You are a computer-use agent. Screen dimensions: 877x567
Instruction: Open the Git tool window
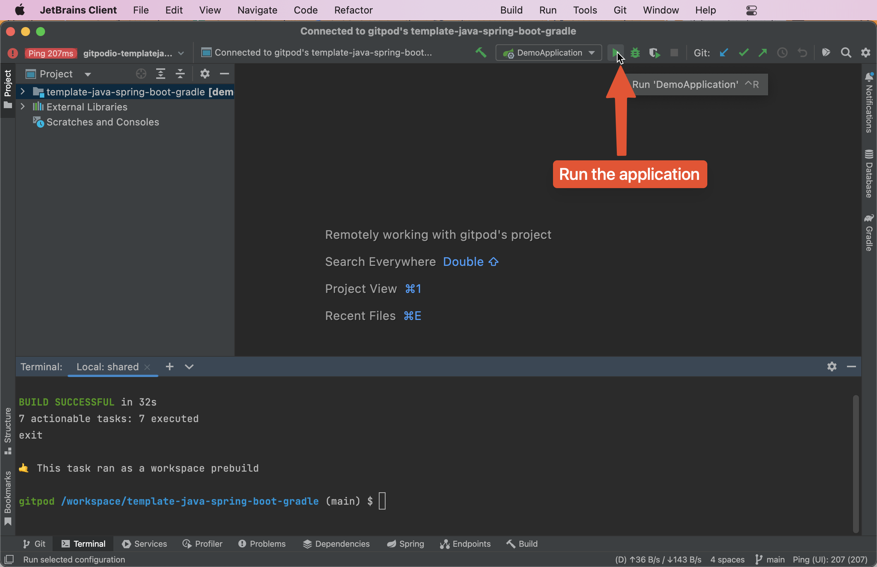pyautogui.click(x=34, y=544)
